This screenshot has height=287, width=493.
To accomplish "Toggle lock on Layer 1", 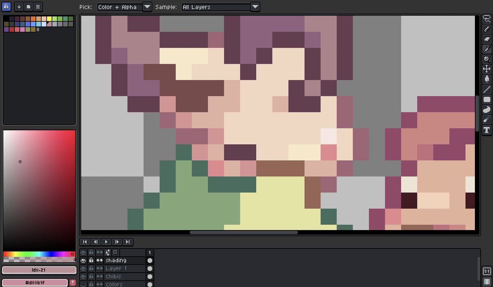I will (91, 269).
